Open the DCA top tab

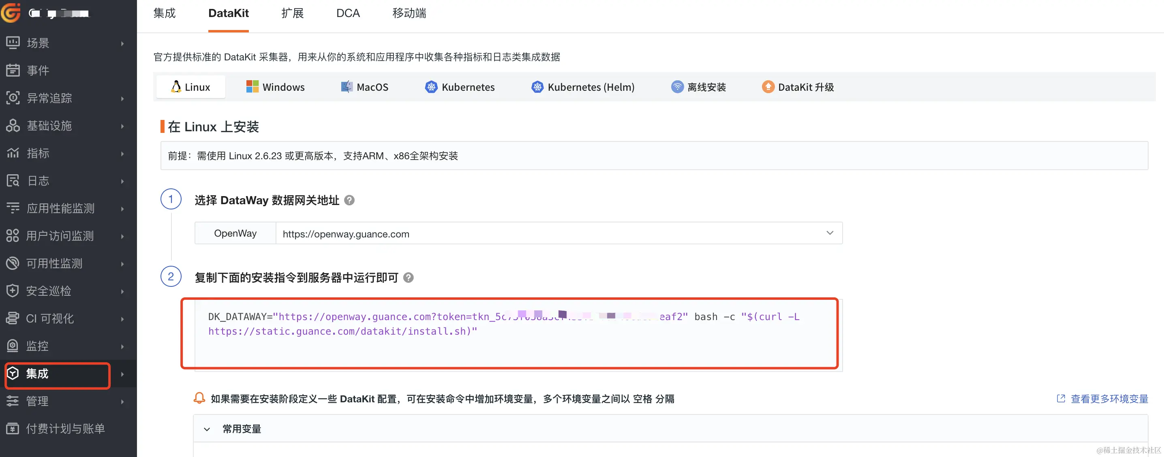tap(348, 13)
